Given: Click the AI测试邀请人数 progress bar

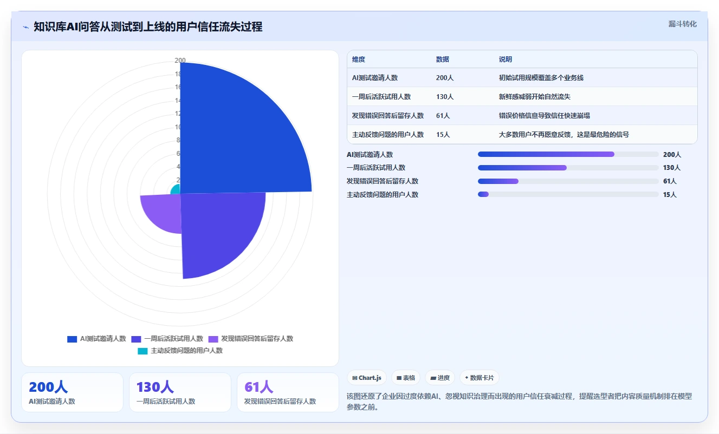Looking at the screenshot, I should (x=568, y=154).
